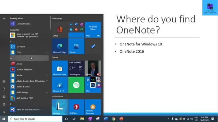Open the News tile
This screenshot has height=122, width=218.
pyautogui.click(x=93, y=68)
